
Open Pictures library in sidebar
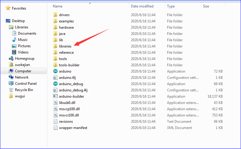click(x=24, y=46)
